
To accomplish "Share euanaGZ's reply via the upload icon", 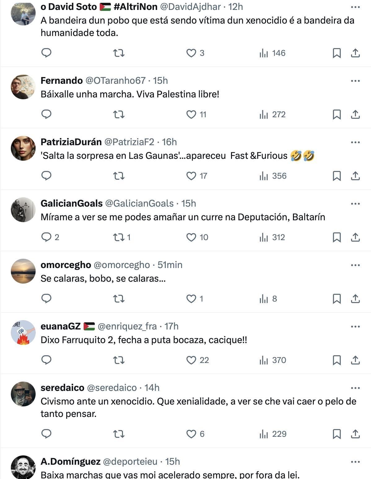I will tap(355, 360).
